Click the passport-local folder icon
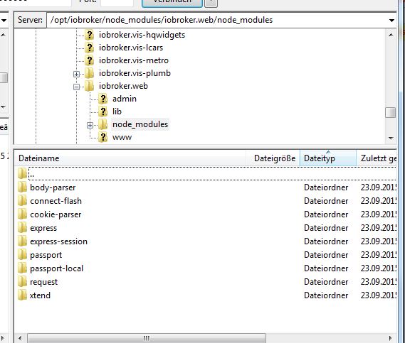 [x=23, y=268]
